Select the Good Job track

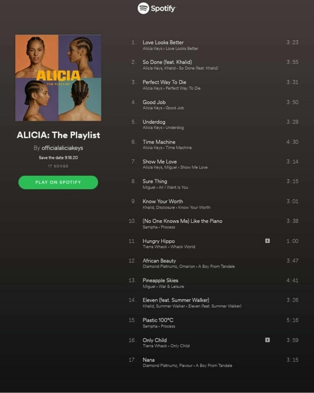[x=154, y=102]
